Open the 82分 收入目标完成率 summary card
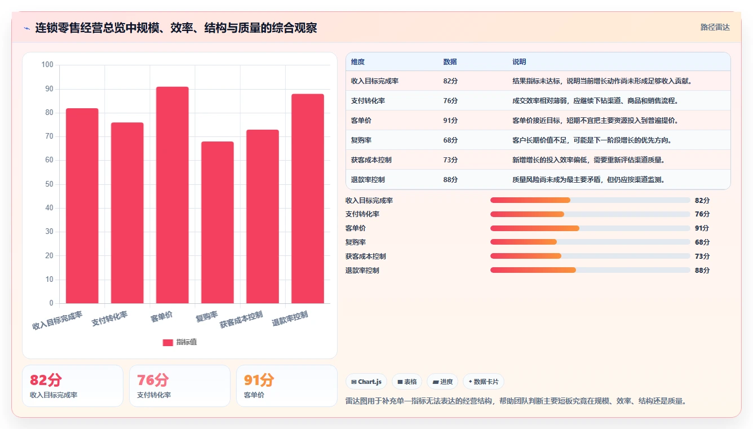753x429 pixels. coord(73,386)
